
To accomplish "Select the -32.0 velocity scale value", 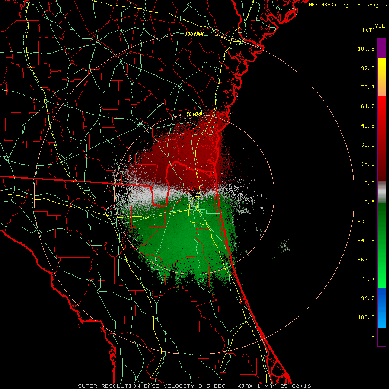I will [366, 222].
